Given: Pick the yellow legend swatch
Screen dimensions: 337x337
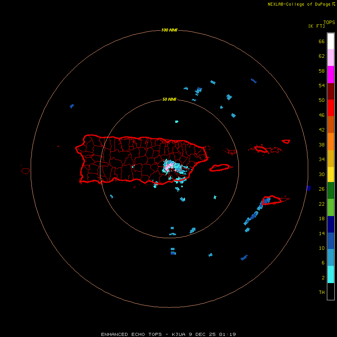Looking at the screenshot, I should coord(331,174).
